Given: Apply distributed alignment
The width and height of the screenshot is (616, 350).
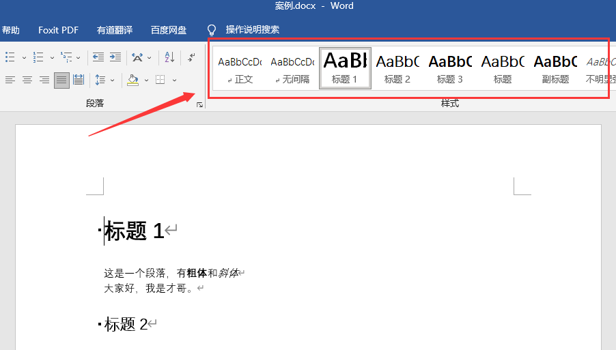Looking at the screenshot, I should 79,80.
